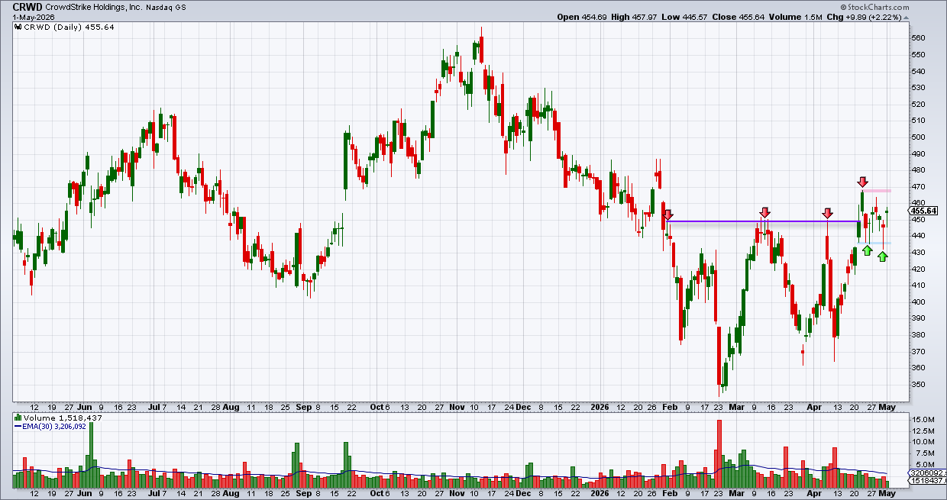Click the 400 price axis label
947x500 pixels.
[919, 302]
